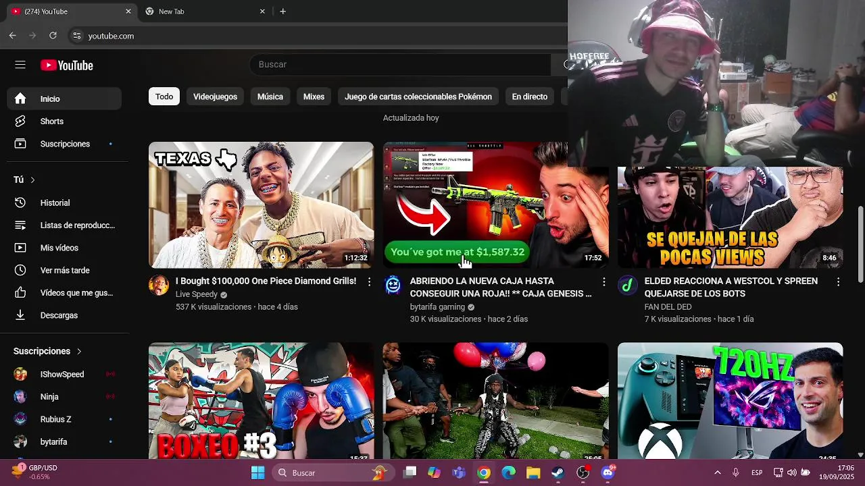Open the BOXEO #3 video thumbnail
865x486 pixels.
coord(261,400)
